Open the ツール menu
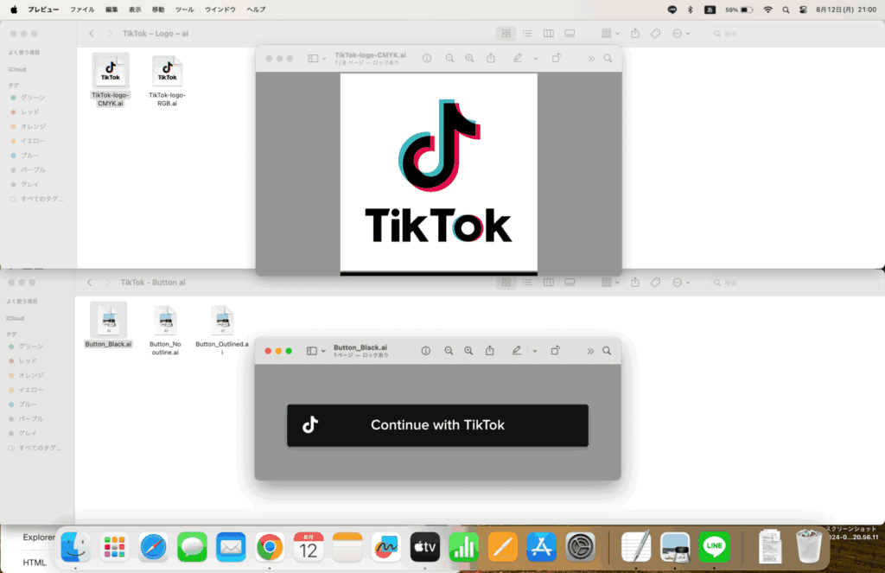This screenshot has width=885, height=573. coord(184,10)
